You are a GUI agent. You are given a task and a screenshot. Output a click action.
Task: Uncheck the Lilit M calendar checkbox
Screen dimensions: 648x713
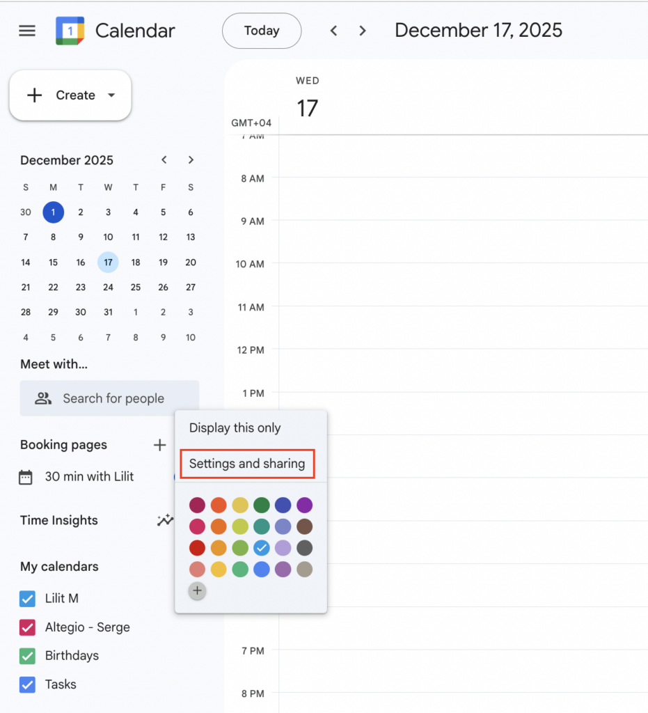pos(27,598)
